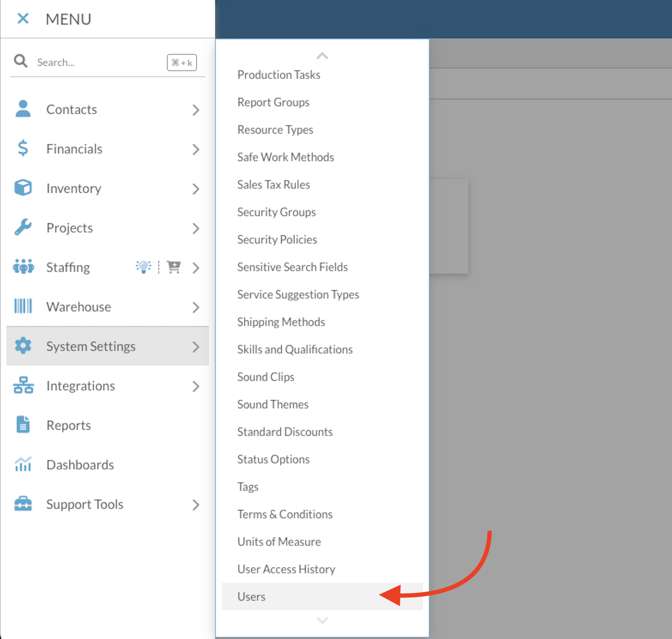
Task: Click the Inventory box icon
Action: (x=23, y=188)
